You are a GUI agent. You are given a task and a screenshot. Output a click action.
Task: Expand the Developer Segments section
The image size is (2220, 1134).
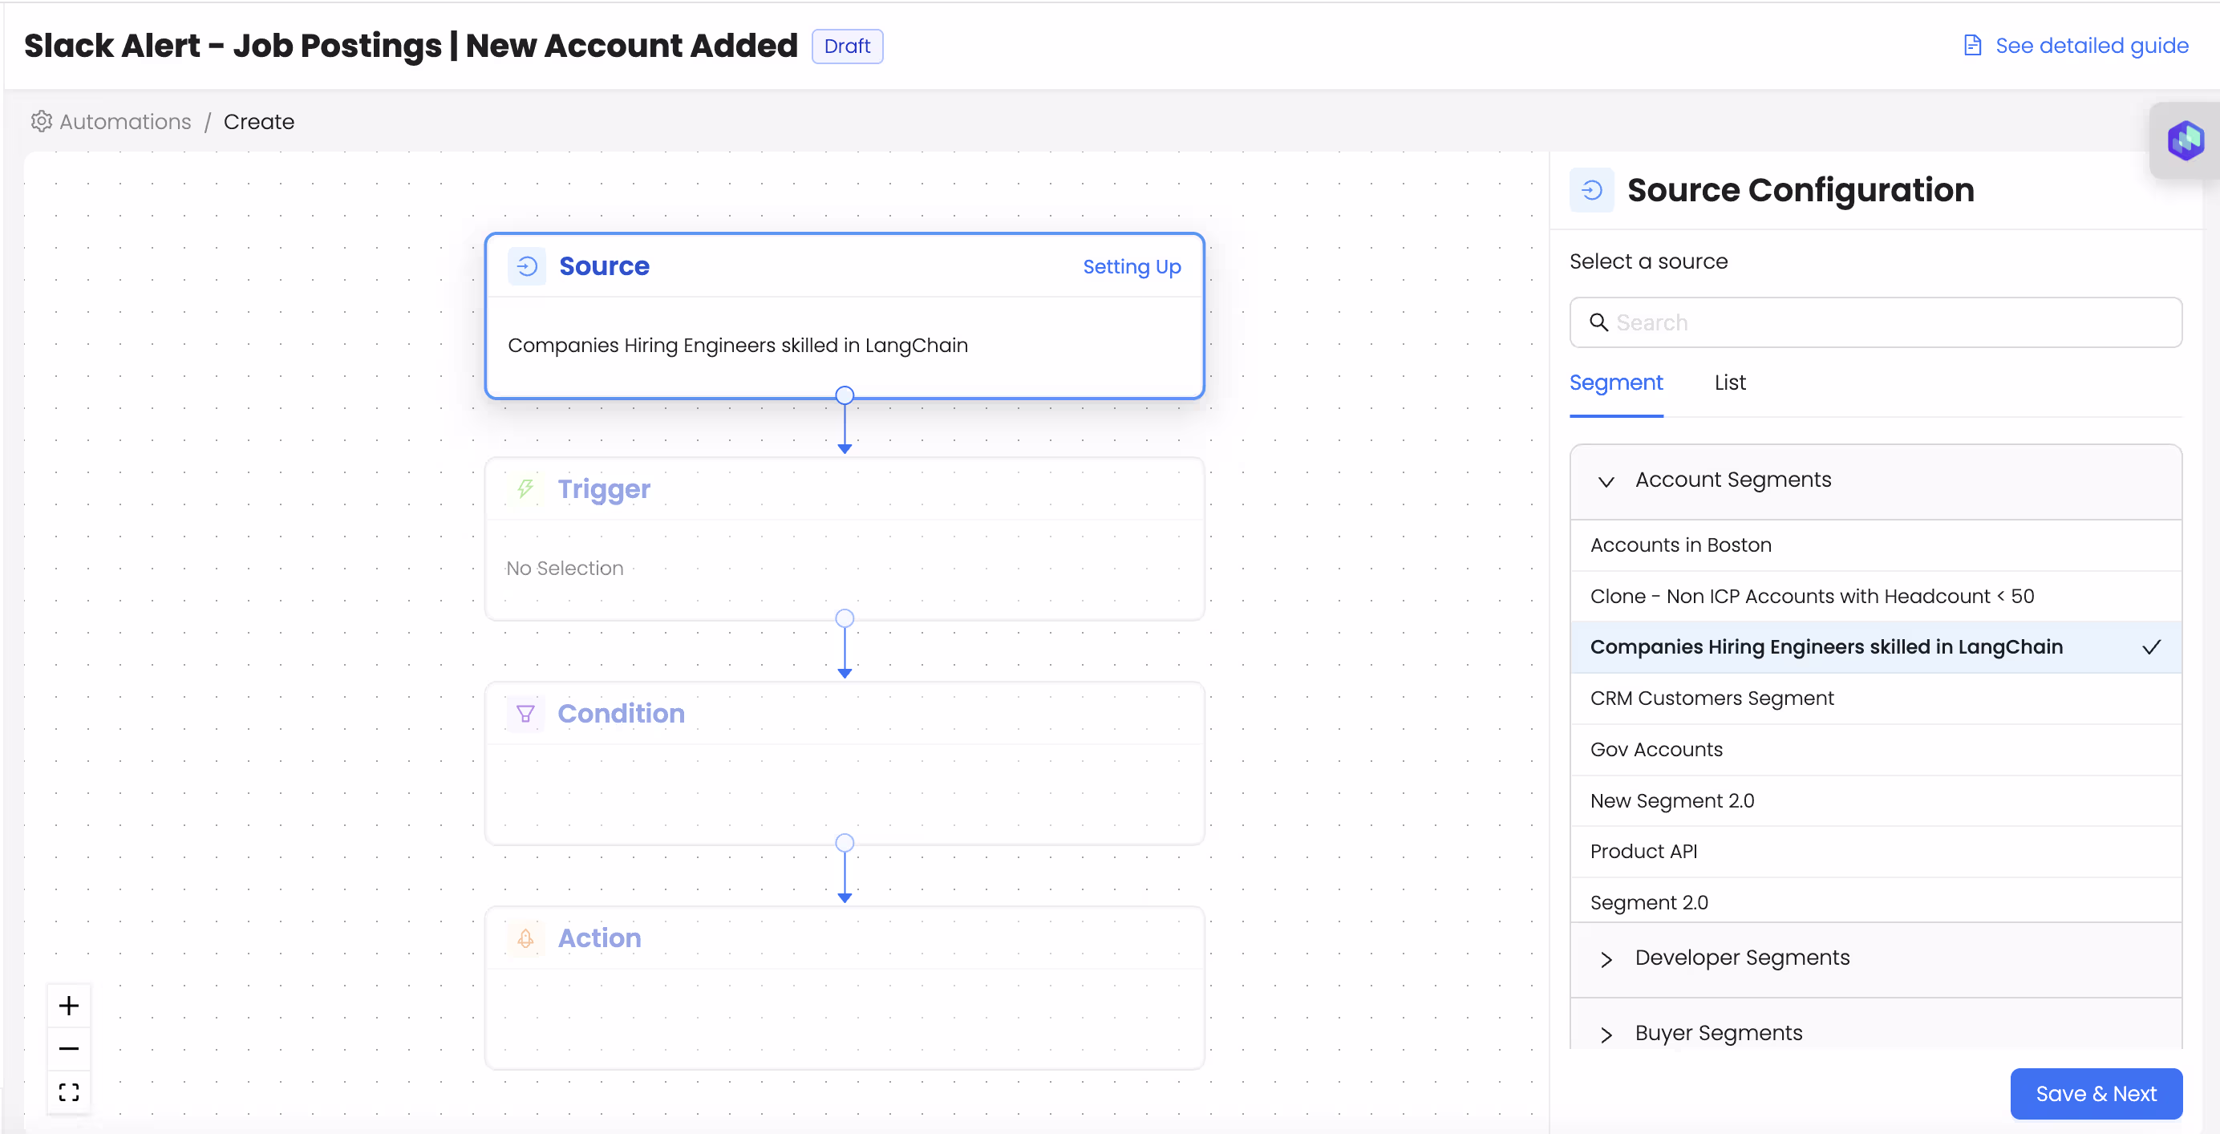coord(1606,960)
